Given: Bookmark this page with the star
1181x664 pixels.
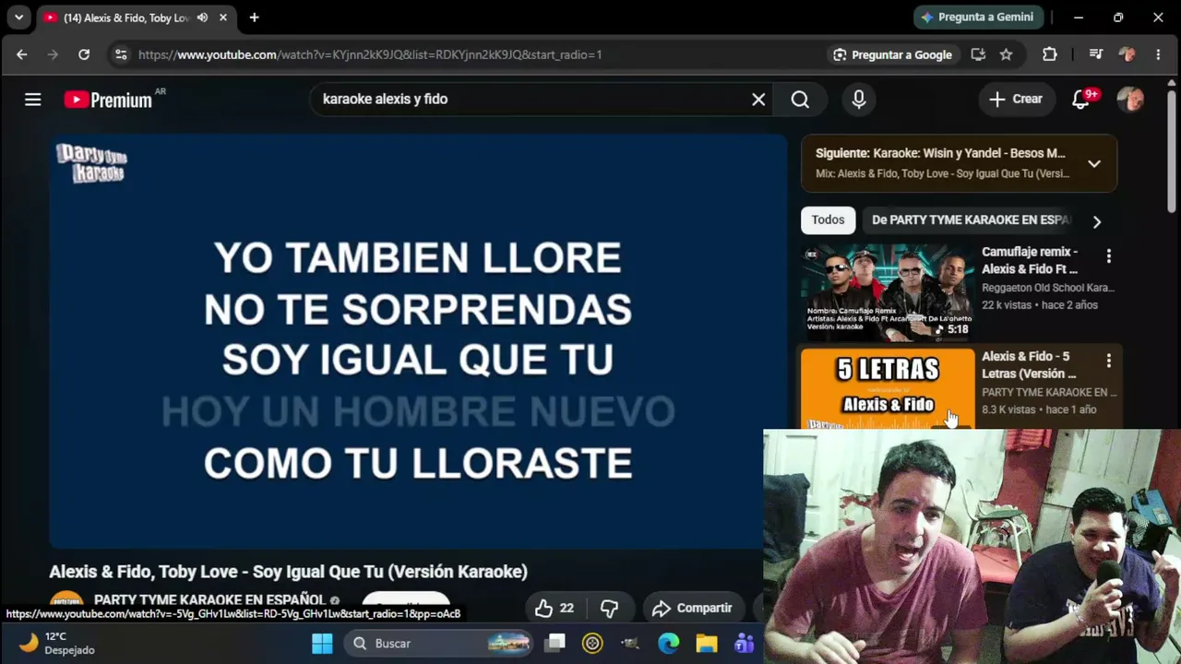Looking at the screenshot, I should coord(1006,54).
